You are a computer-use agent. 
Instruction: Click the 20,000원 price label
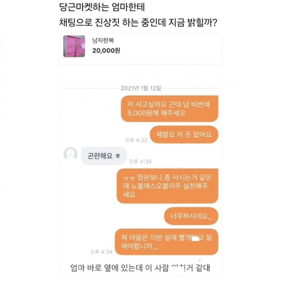(106, 51)
